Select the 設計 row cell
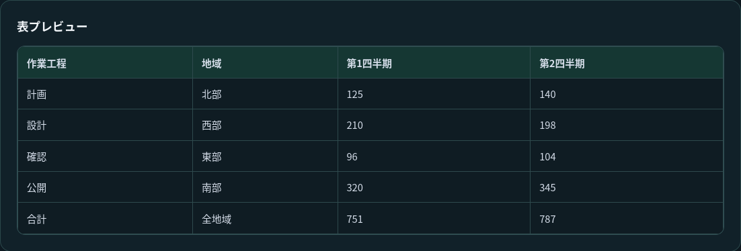This screenshot has height=251, width=741. coord(105,125)
